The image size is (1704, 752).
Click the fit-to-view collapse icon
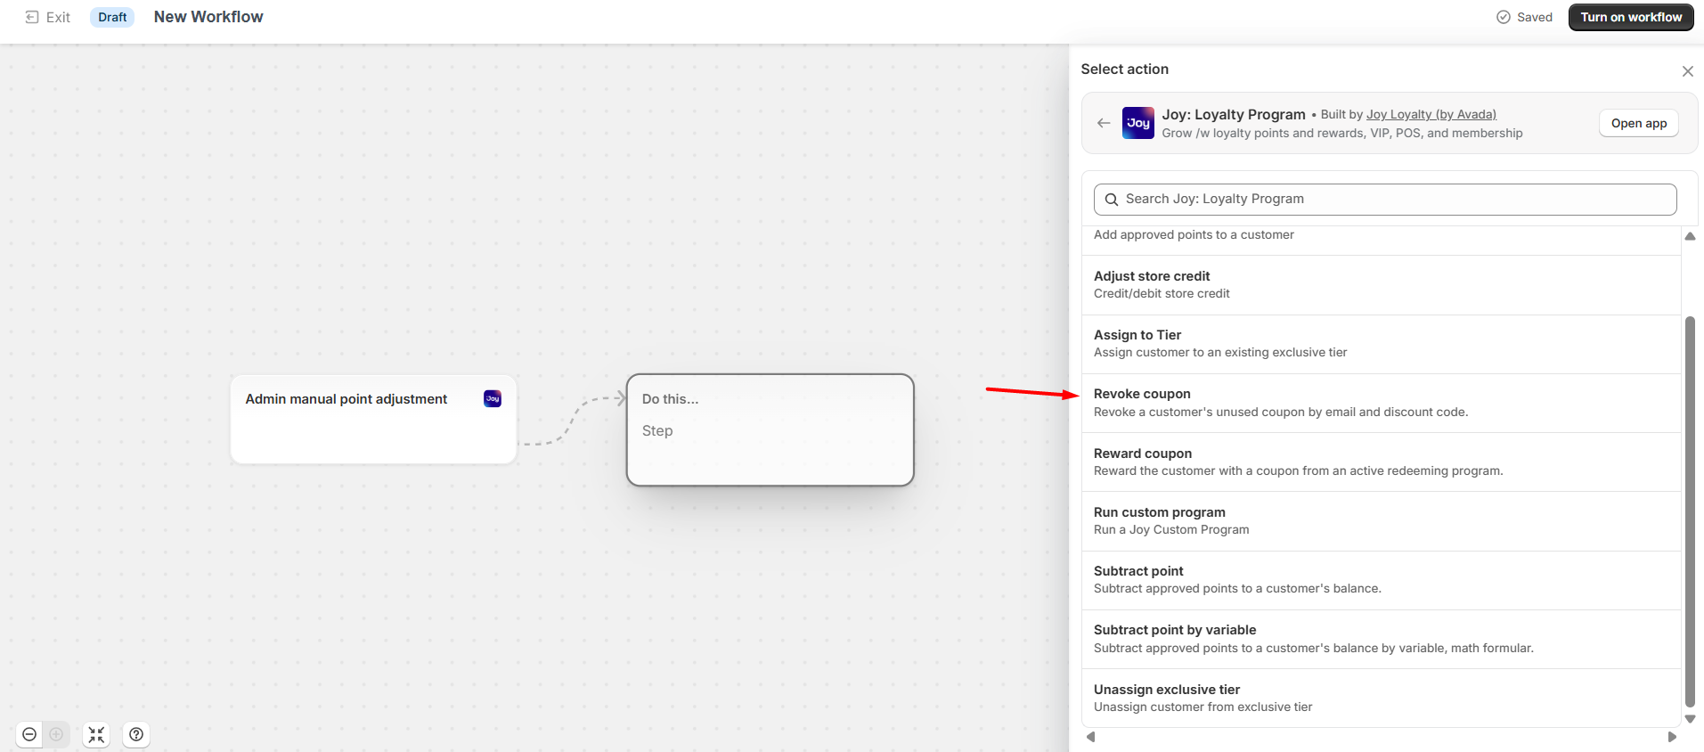96,734
